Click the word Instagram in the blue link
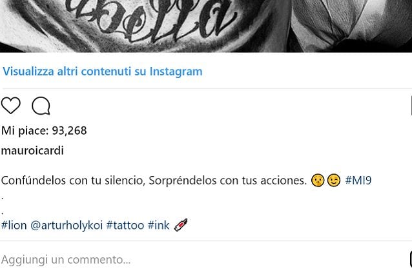The width and height of the screenshot is (412, 274). point(176,72)
